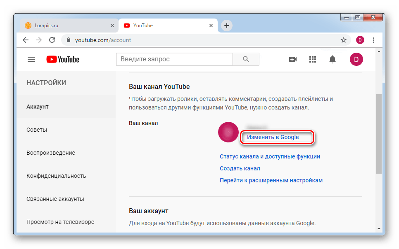Viewport: 399px width, 249px height.
Task: View site security lock info
Action: coord(68,40)
